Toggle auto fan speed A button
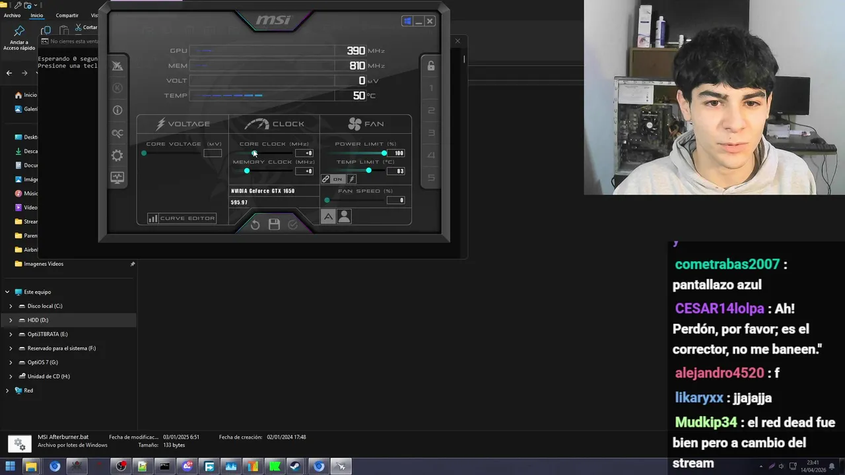 click(328, 216)
